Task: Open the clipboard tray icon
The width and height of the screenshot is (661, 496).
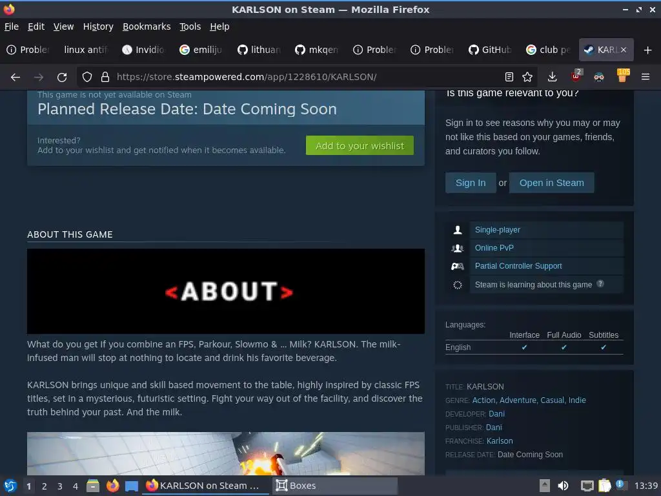Action: click(604, 486)
